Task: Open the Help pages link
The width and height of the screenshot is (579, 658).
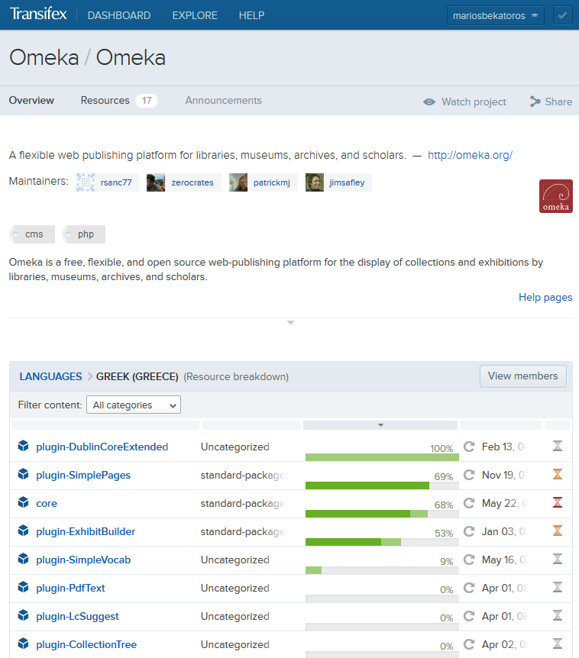Action: pos(545,297)
